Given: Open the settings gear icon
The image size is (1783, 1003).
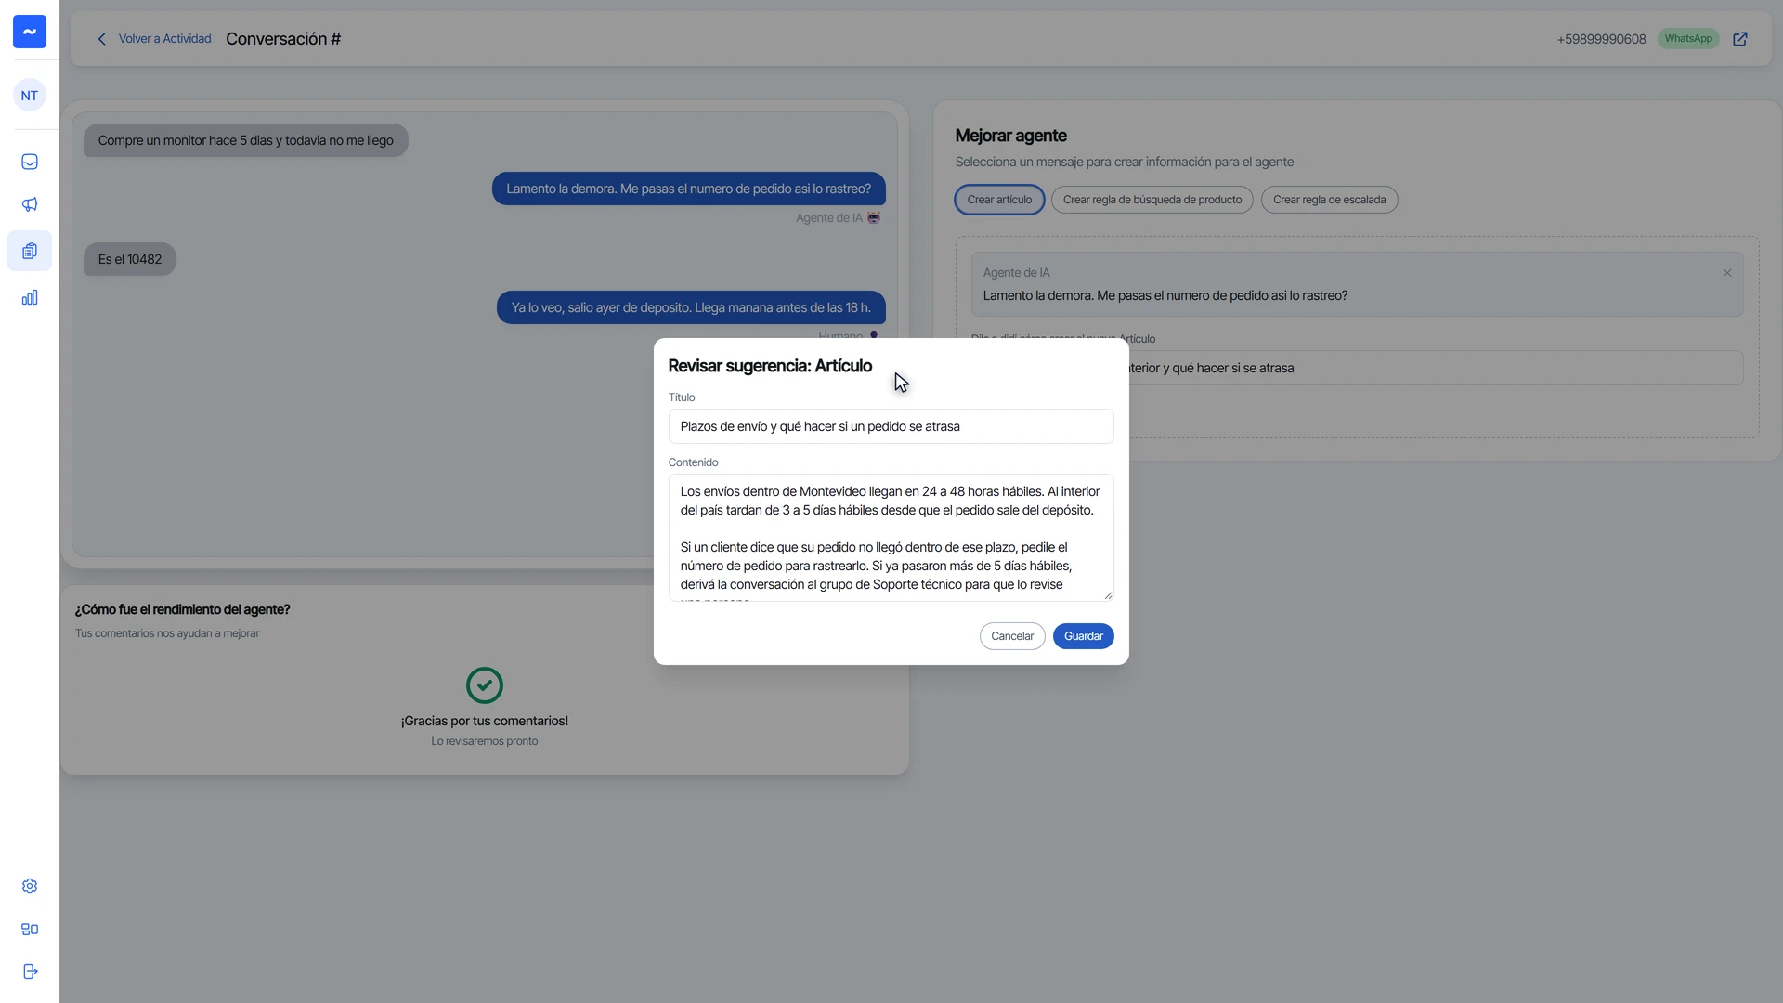Looking at the screenshot, I should [30, 886].
